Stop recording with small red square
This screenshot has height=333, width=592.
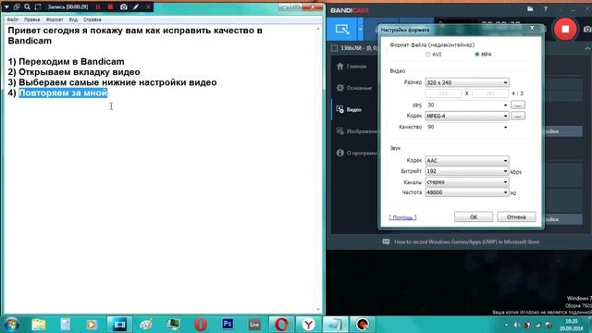(110, 6)
